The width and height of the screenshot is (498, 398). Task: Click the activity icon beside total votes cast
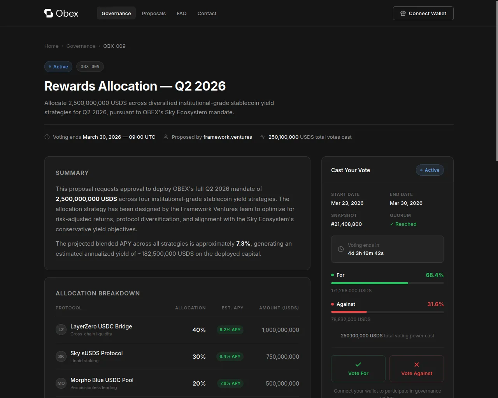pyautogui.click(x=263, y=137)
